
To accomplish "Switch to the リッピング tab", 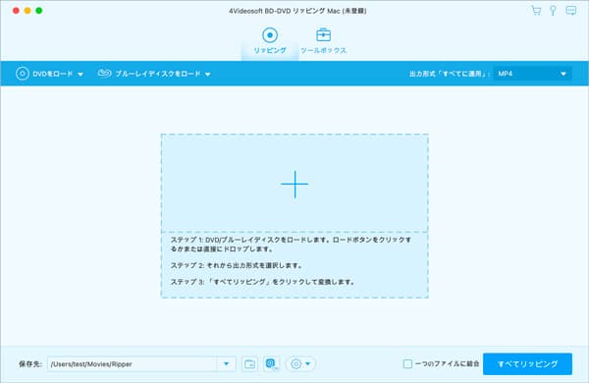I will pos(270,41).
